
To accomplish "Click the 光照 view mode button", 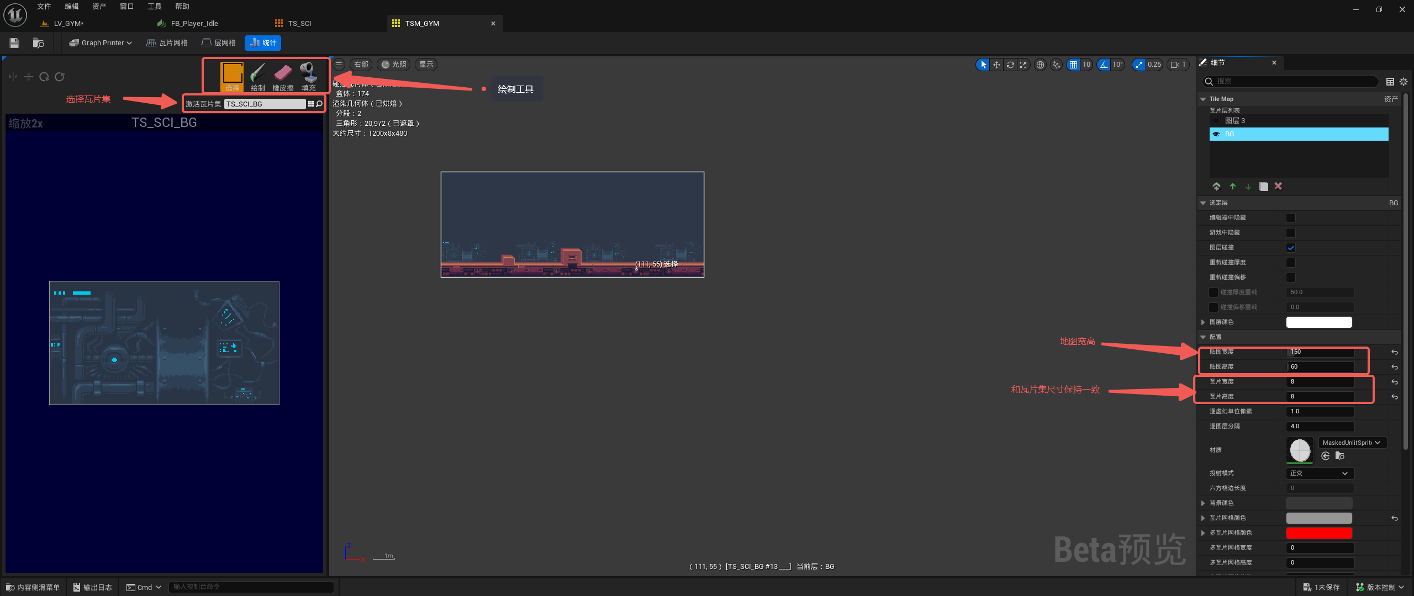I will coord(394,65).
